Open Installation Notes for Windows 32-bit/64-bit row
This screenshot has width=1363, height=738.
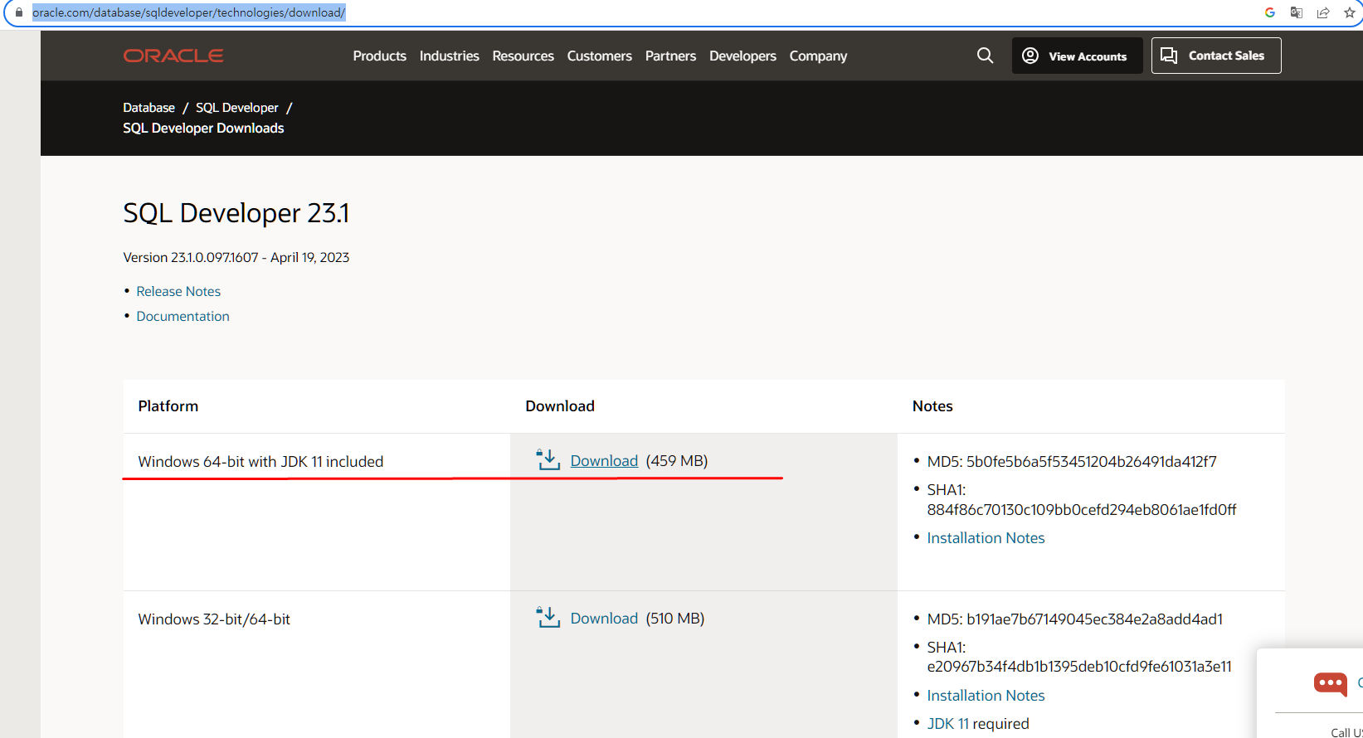(x=986, y=695)
